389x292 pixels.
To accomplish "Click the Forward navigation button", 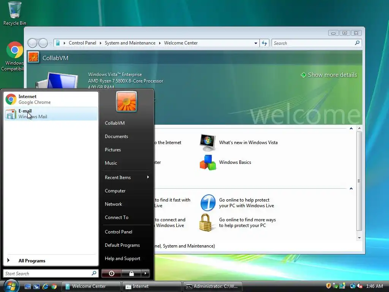I will click(x=43, y=43).
